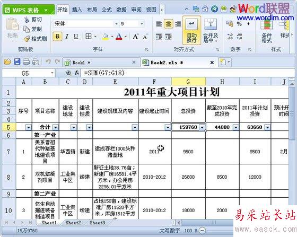Click the Undo arrow icon
Screen dimensions: 297x237
tap(48, 62)
